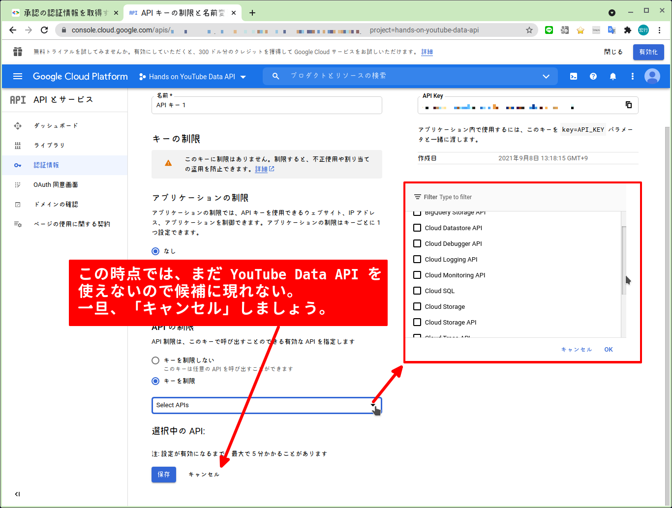
Task: Copy the API Key using the copy icon
Action: point(628,105)
